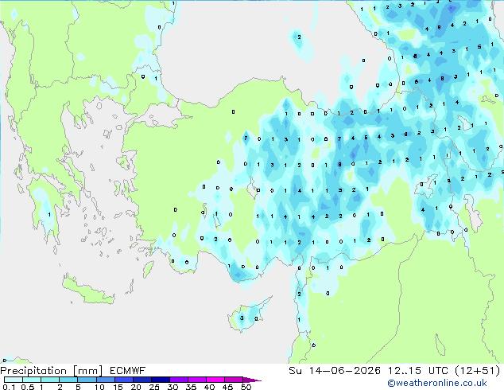Click the '1' value on the Peloponnese peninsula
The height and width of the screenshot is (390, 504).
(x=49, y=214)
